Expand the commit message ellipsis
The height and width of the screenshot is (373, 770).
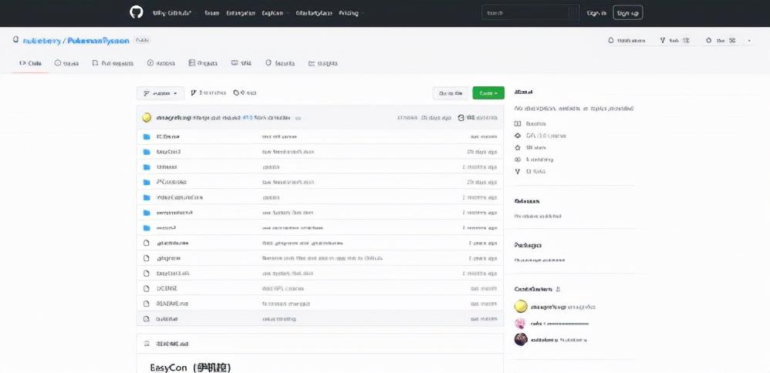298,118
